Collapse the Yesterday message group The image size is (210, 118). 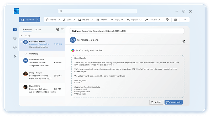coord(25,53)
